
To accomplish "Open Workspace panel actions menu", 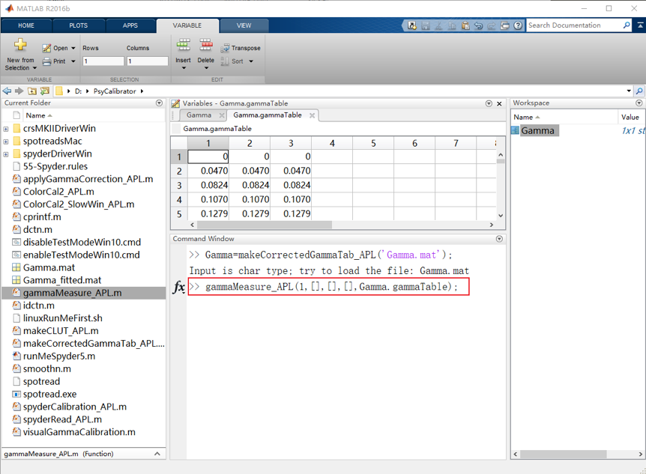I will point(639,103).
